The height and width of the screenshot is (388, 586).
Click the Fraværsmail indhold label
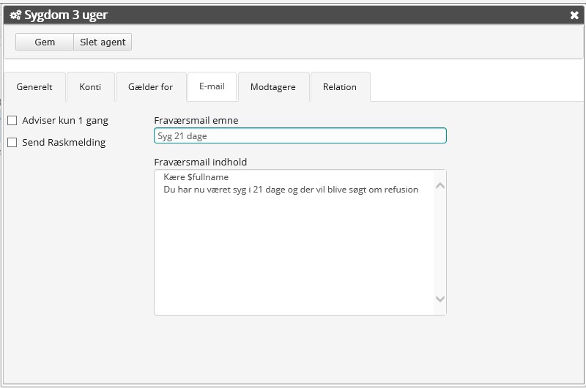(x=200, y=162)
